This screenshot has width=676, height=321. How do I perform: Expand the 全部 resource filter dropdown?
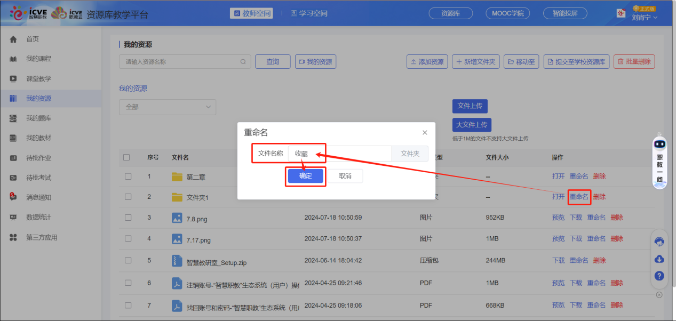coord(167,107)
